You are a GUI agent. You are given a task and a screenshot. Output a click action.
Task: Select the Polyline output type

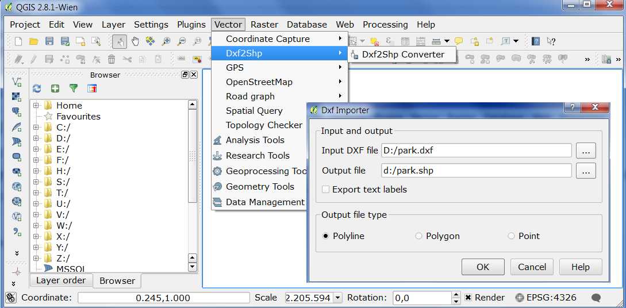pos(326,236)
